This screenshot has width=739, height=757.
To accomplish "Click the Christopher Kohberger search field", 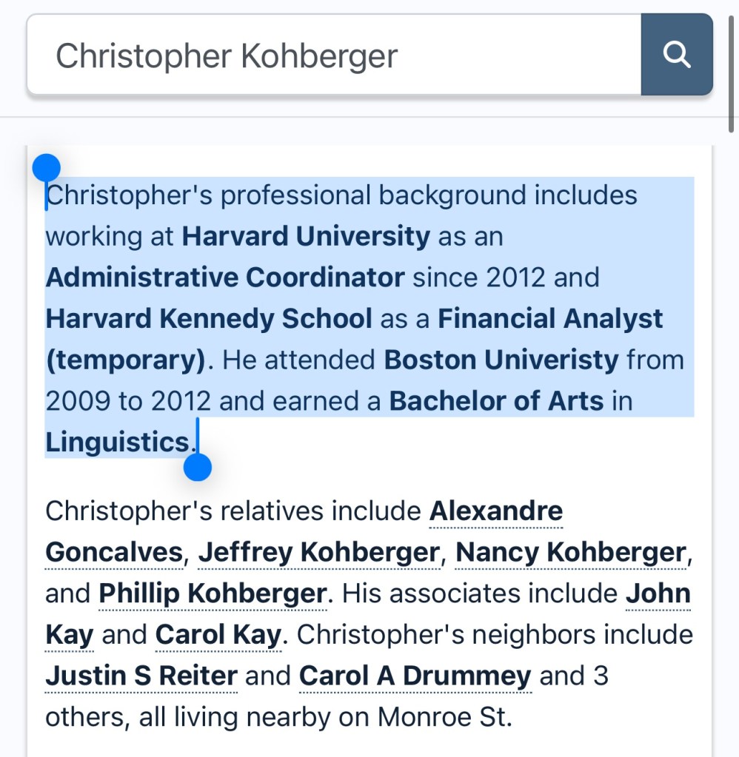I will 333,55.
